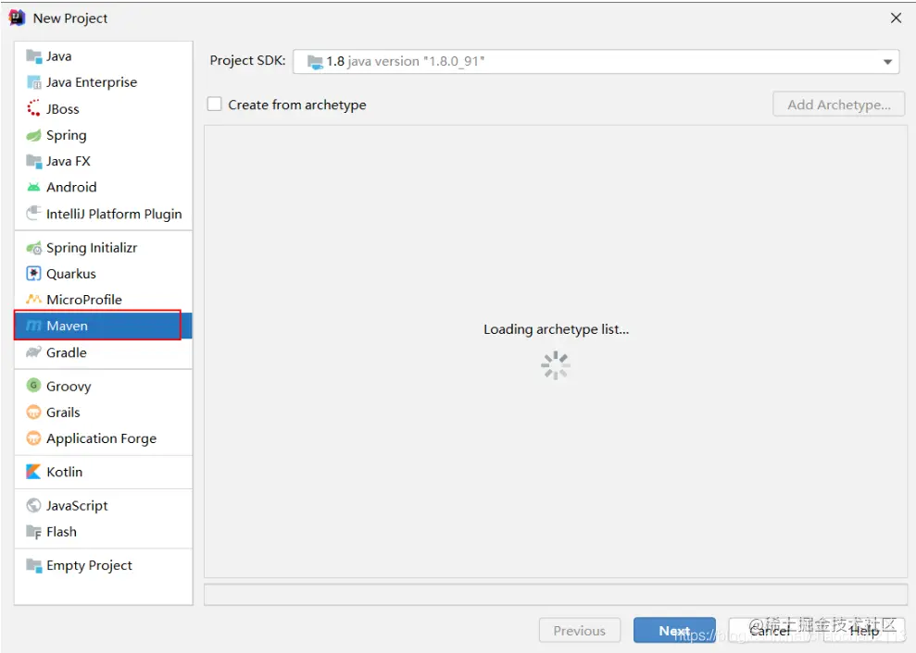Click the Project SDK version text field
916x653 pixels.
pyautogui.click(x=596, y=61)
